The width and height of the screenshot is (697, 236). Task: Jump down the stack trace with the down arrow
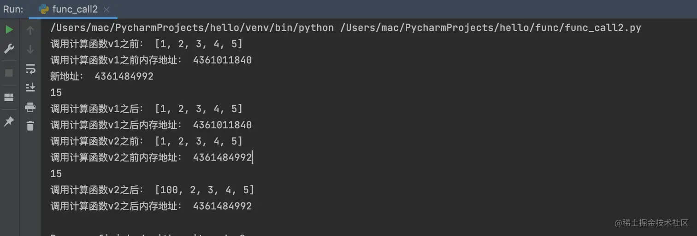coord(30,49)
